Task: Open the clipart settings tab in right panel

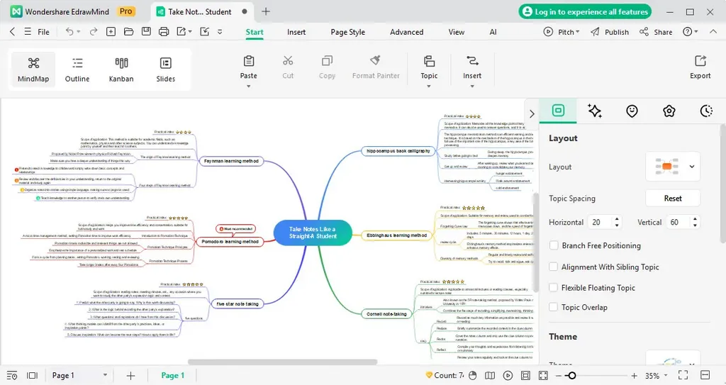Action: 669,111
